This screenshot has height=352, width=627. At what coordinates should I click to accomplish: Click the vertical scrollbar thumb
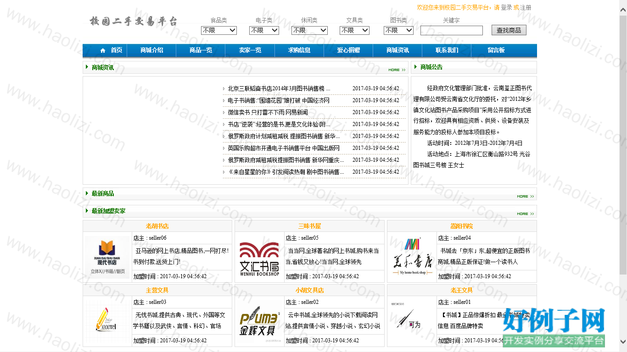[623, 144]
